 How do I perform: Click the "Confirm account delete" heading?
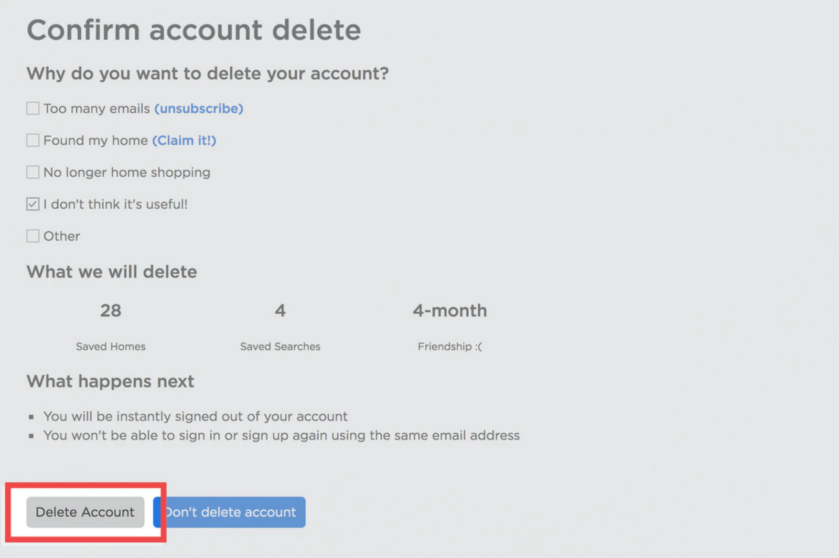[194, 30]
